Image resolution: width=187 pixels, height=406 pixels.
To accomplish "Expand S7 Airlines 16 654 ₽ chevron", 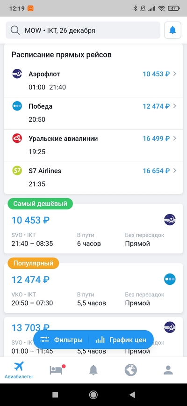I will [175, 170].
